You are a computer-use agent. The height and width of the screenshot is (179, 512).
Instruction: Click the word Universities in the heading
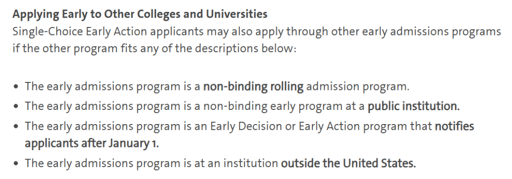237,14
